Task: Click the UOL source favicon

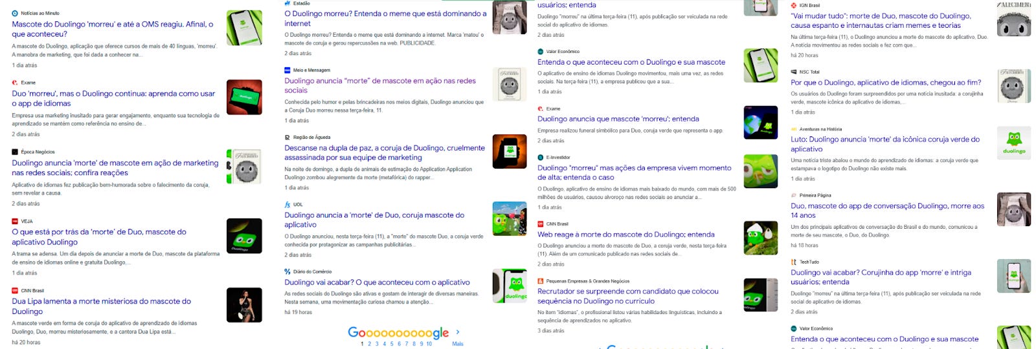Action: coord(287,204)
